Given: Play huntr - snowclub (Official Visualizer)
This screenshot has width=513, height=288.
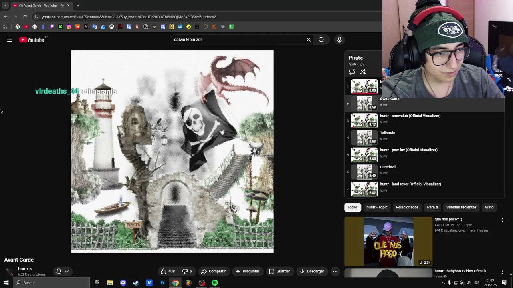Looking at the screenshot, I should [x=424, y=120].
